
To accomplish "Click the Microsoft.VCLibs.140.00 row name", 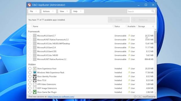I will pyautogui.click(x=48, y=55).
